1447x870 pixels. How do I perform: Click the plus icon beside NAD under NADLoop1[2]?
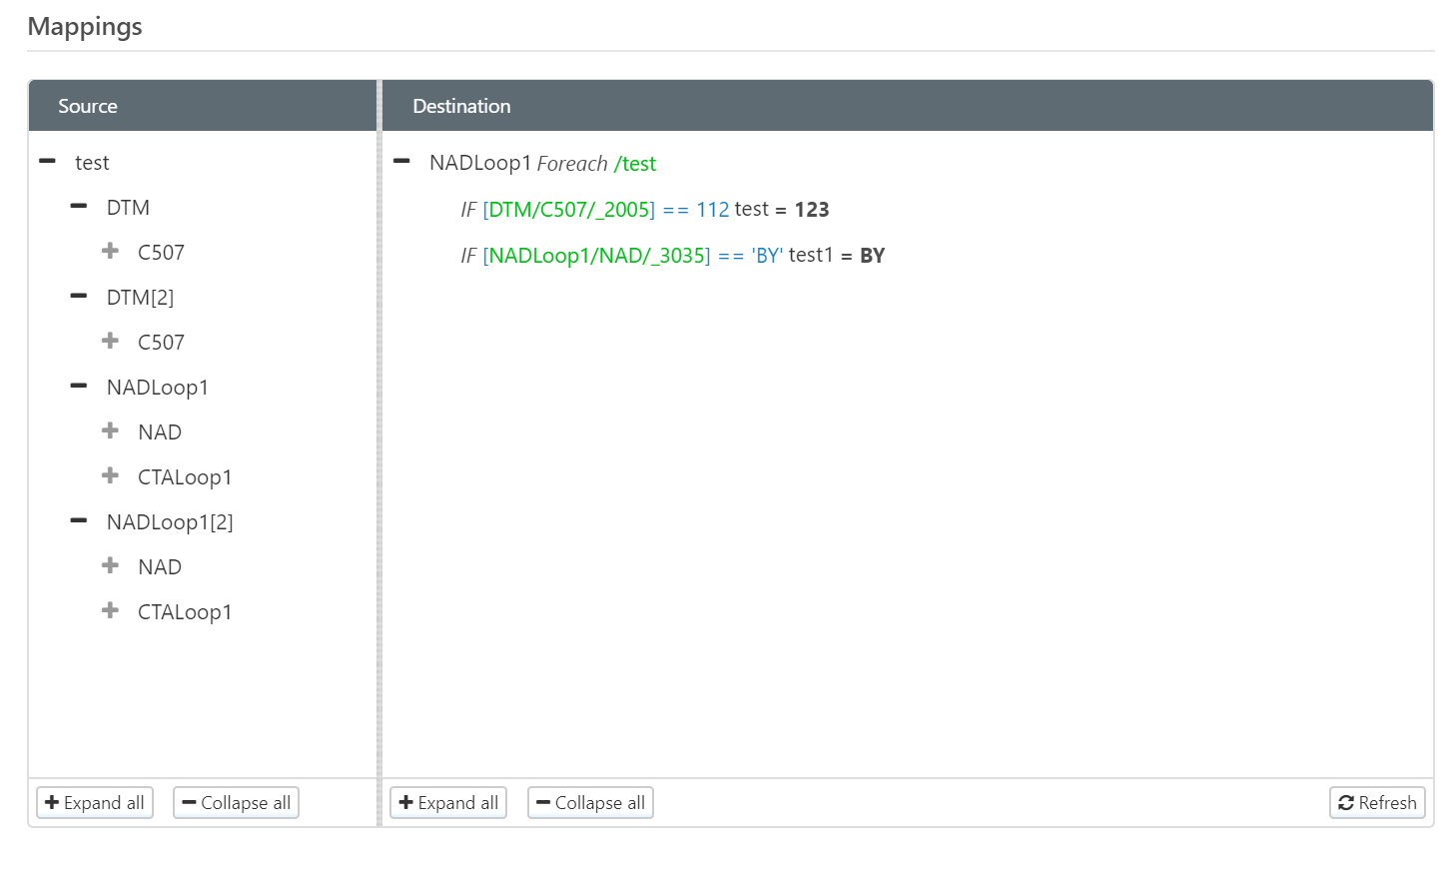point(110,565)
